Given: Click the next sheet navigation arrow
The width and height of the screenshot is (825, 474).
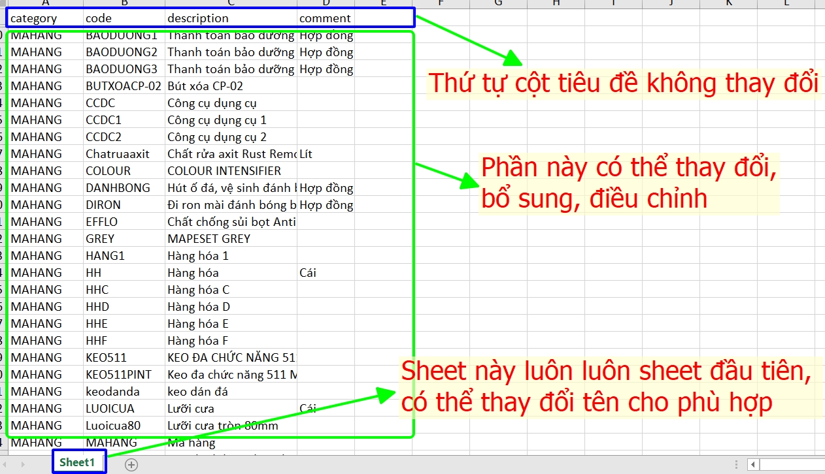Looking at the screenshot, I should click(24, 464).
